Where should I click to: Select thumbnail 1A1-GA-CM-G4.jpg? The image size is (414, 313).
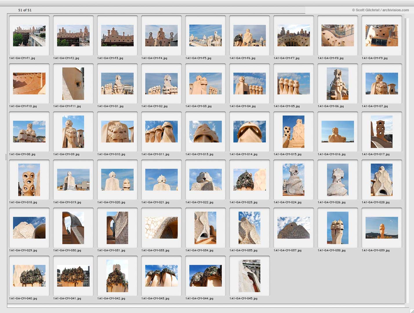[x=250, y=84]
